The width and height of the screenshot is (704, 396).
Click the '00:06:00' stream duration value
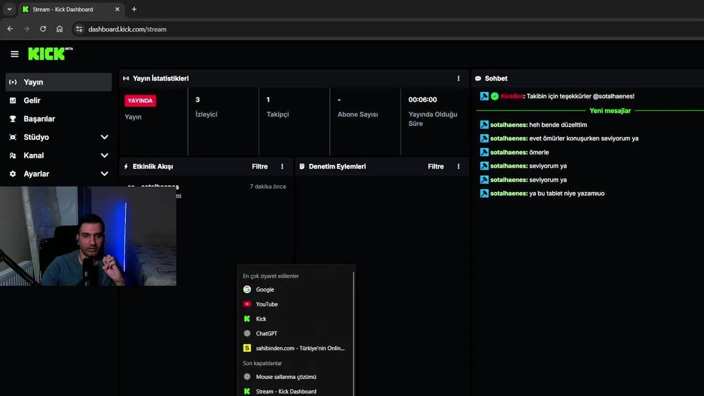point(422,100)
